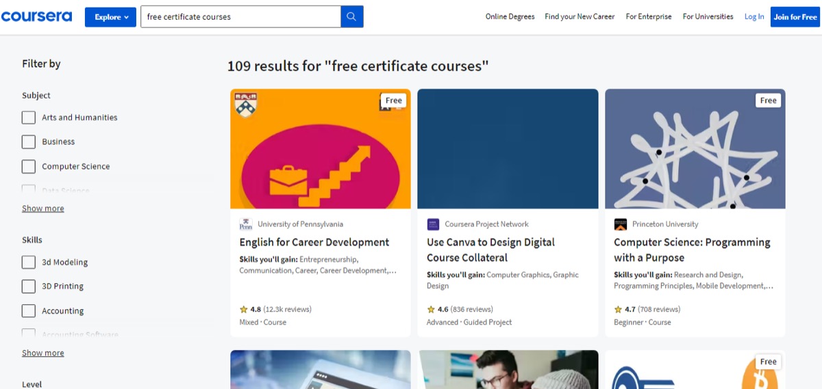Image resolution: width=822 pixels, height=389 pixels.
Task: Click the search field with free certificate courses
Action: click(x=240, y=16)
